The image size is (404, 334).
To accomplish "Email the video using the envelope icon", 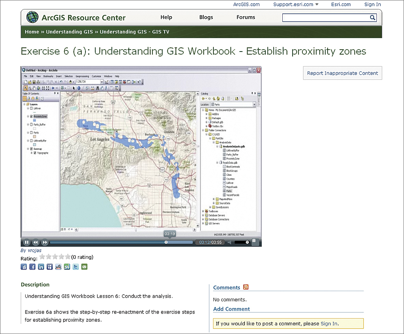I will click(x=85, y=267).
